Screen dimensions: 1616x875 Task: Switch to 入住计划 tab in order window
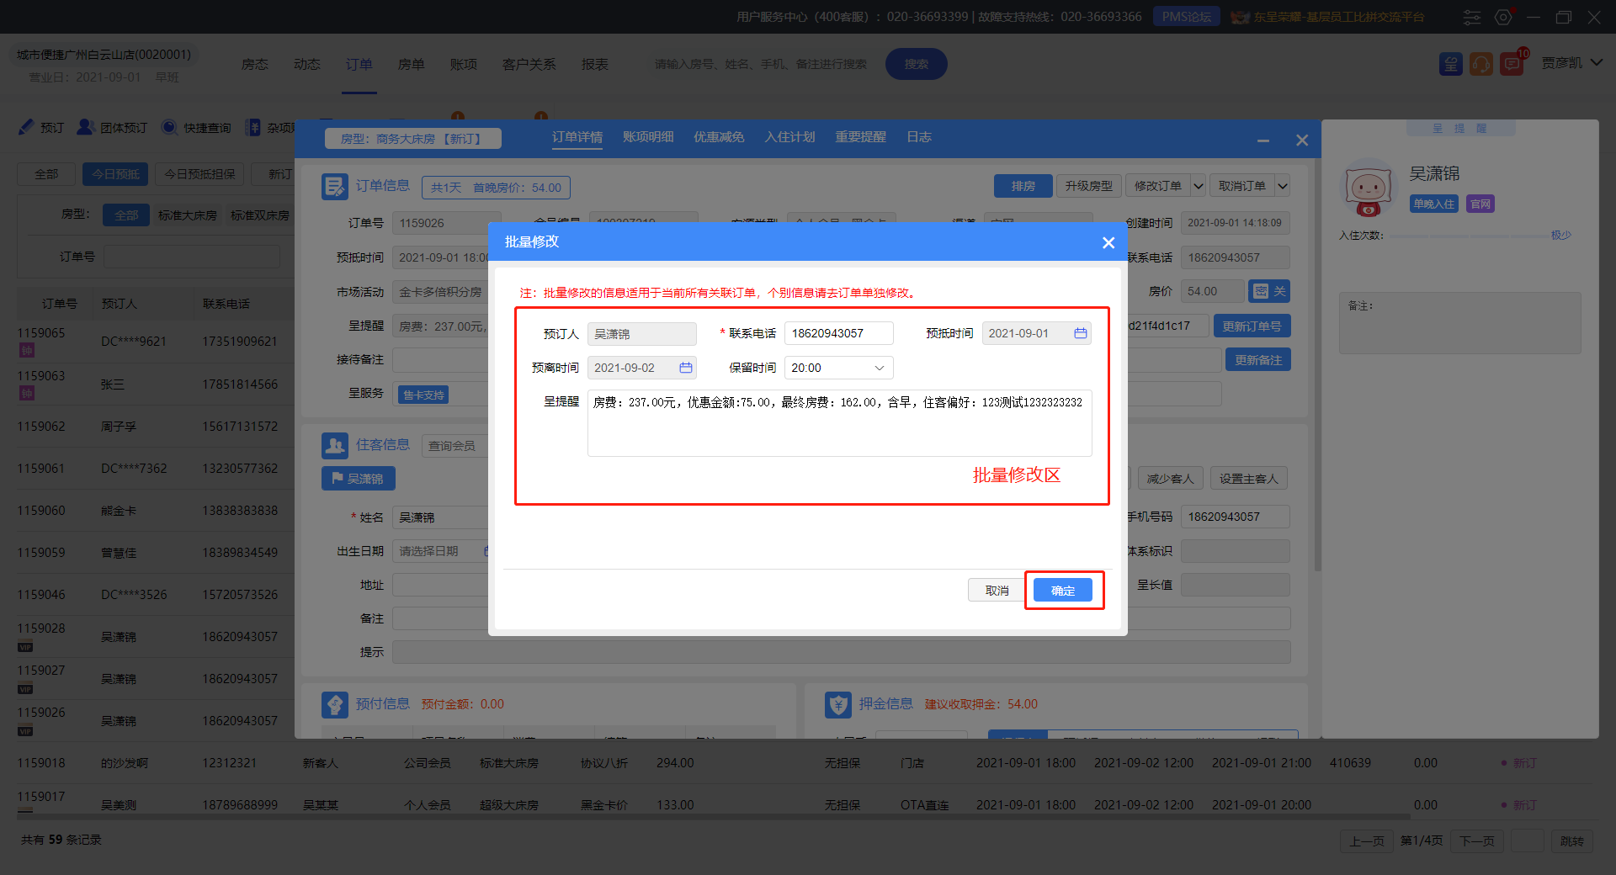point(789,137)
